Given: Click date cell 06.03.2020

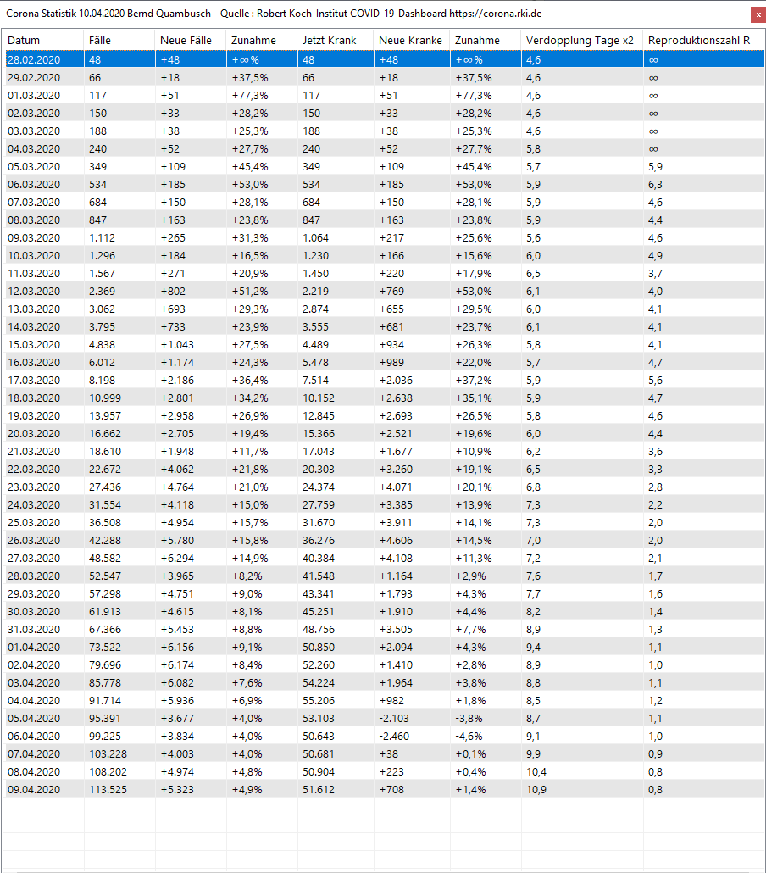Looking at the screenshot, I should pyautogui.click(x=34, y=184).
